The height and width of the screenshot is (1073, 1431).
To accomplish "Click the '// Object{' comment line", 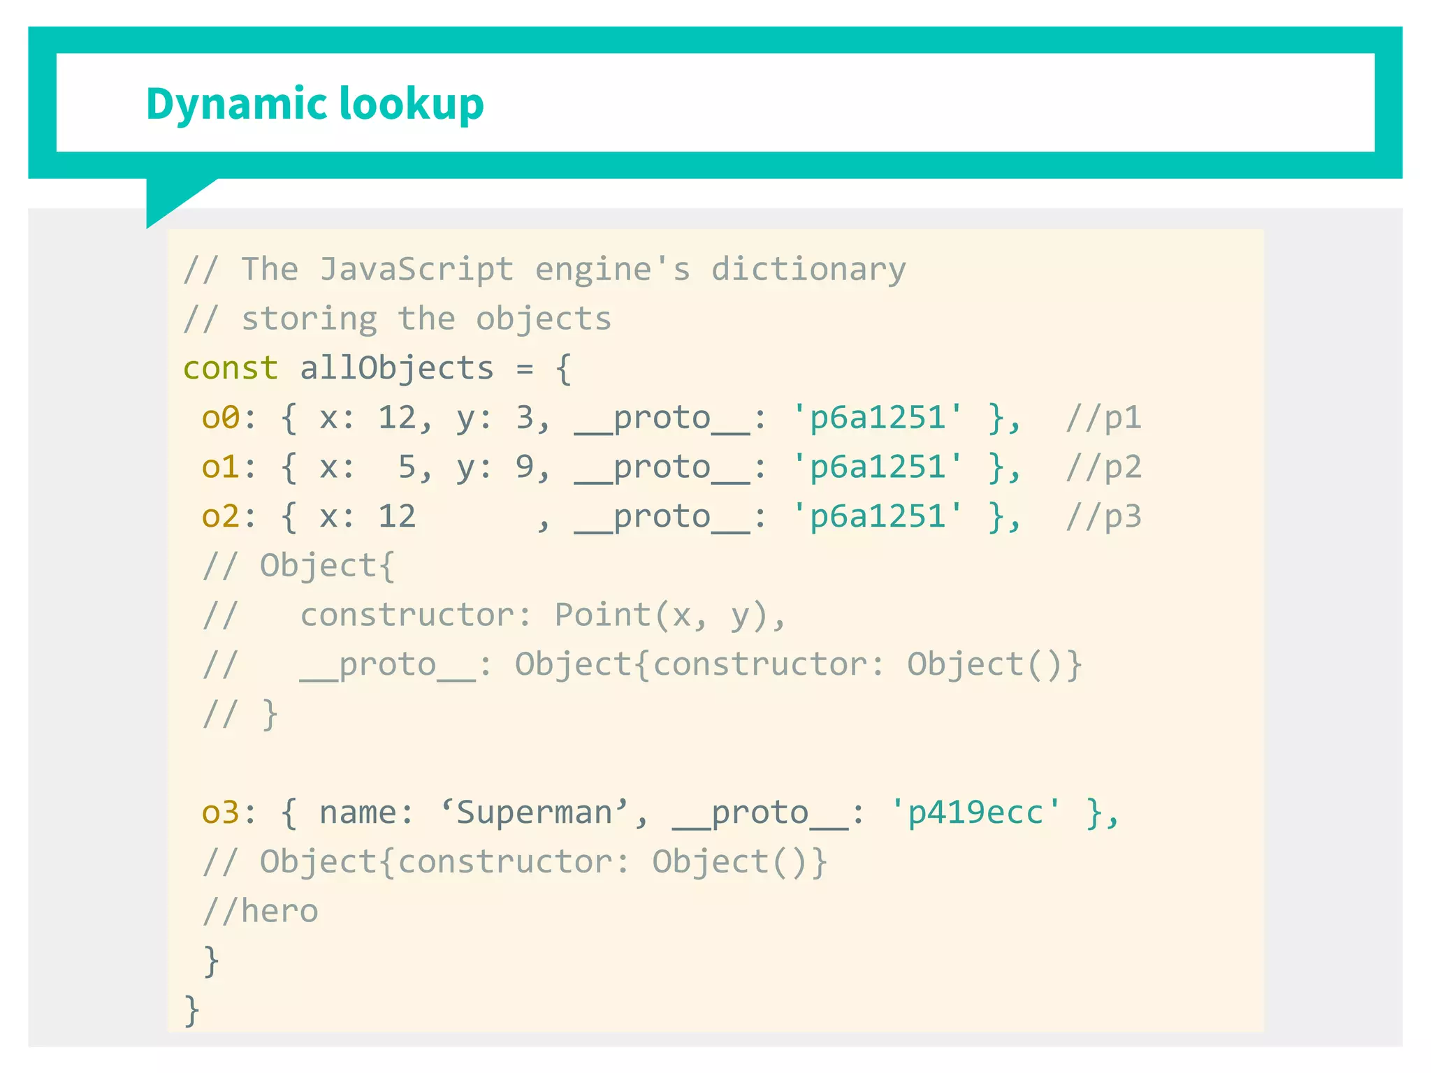I will tap(299, 565).
